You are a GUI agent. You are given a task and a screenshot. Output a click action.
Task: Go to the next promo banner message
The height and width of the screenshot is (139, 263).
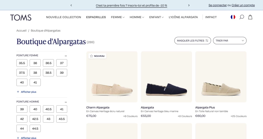[x=189, y=5]
